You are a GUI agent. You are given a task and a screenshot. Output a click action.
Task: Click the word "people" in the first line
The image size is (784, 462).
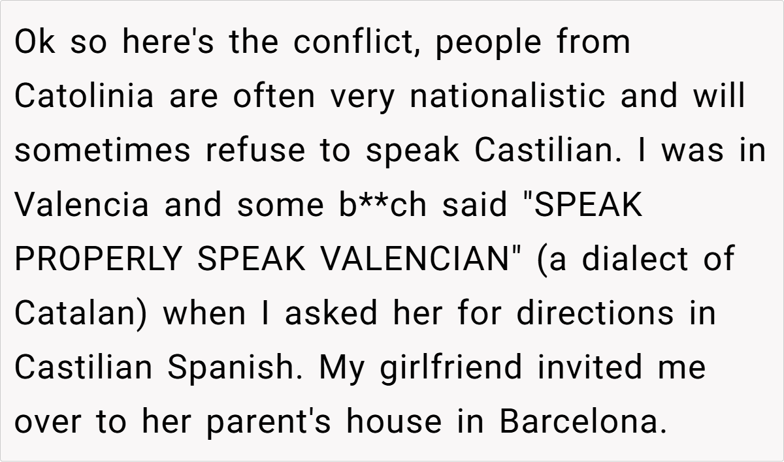point(486,42)
